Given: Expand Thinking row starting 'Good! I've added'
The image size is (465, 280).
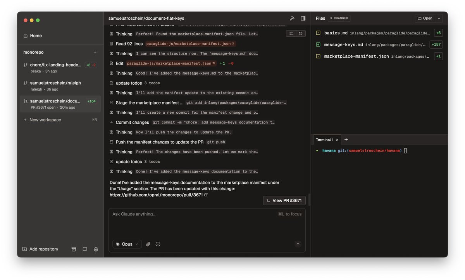Looking at the screenshot, I should click(x=184, y=73).
